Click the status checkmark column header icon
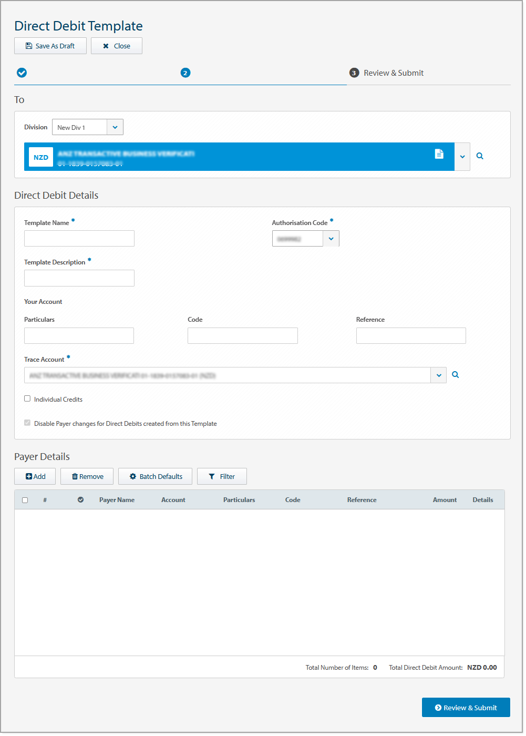This screenshot has height=736, width=526. (x=80, y=499)
